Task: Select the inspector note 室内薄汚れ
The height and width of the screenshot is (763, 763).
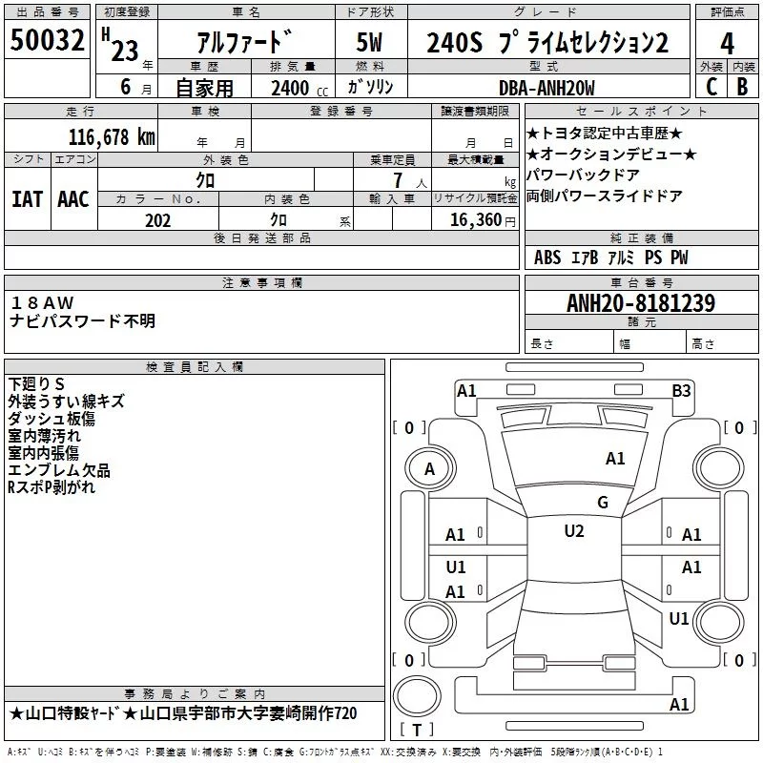Action: click(x=44, y=436)
